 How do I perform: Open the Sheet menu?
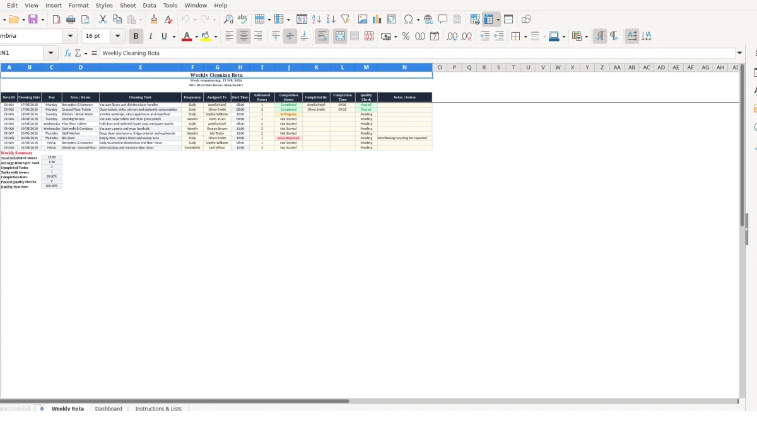[128, 5]
